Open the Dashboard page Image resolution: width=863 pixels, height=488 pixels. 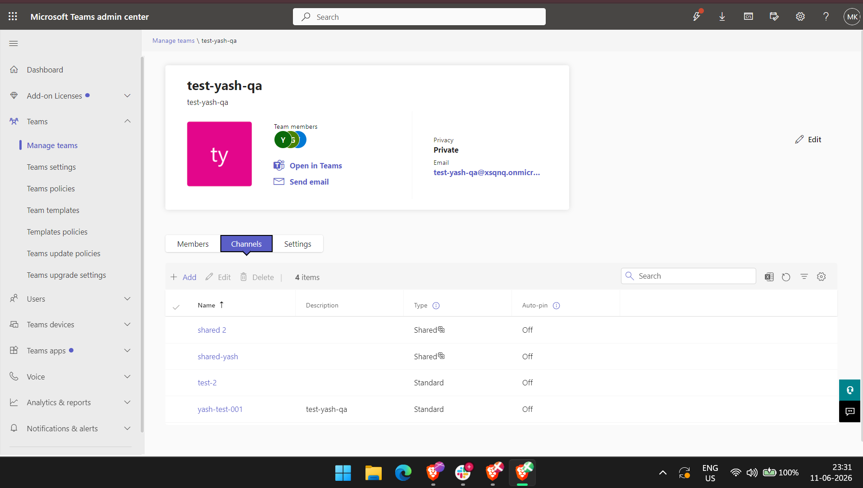coord(45,70)
